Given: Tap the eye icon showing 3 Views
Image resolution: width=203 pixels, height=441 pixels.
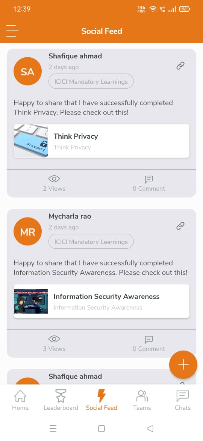Looking at the screenshot, I should 54,339.
